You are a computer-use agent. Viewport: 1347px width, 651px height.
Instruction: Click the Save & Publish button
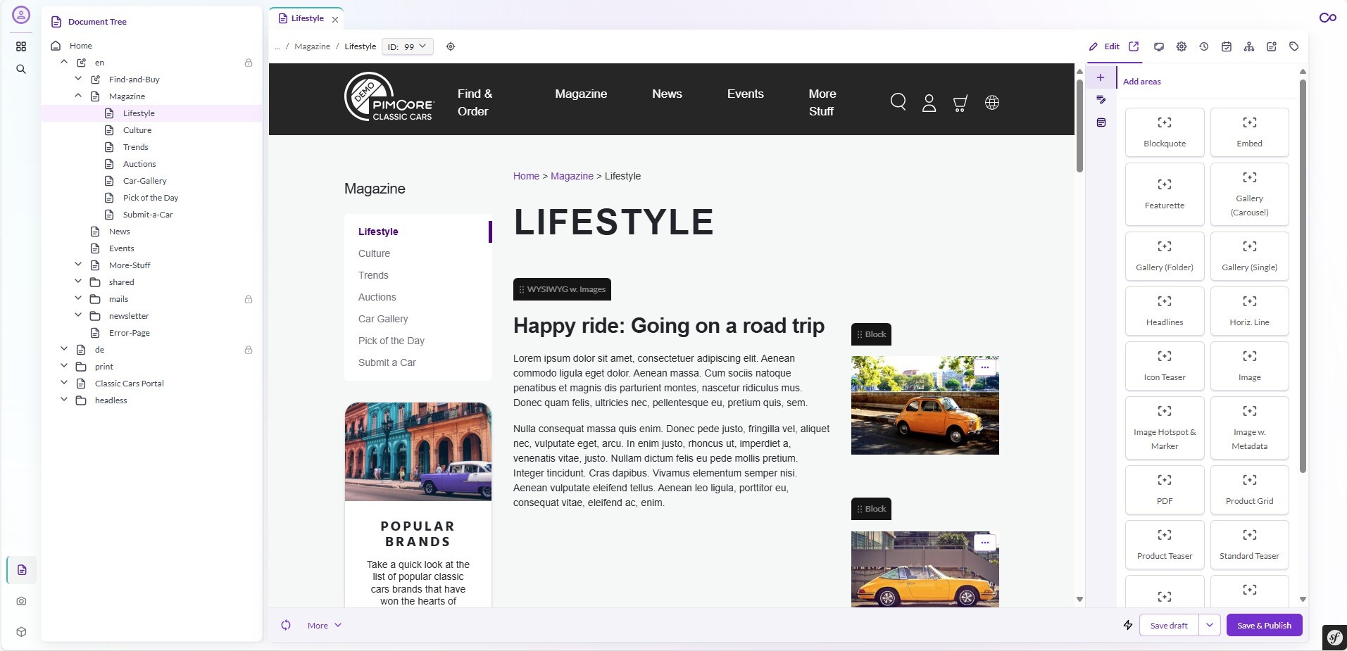pos(1264,625)
